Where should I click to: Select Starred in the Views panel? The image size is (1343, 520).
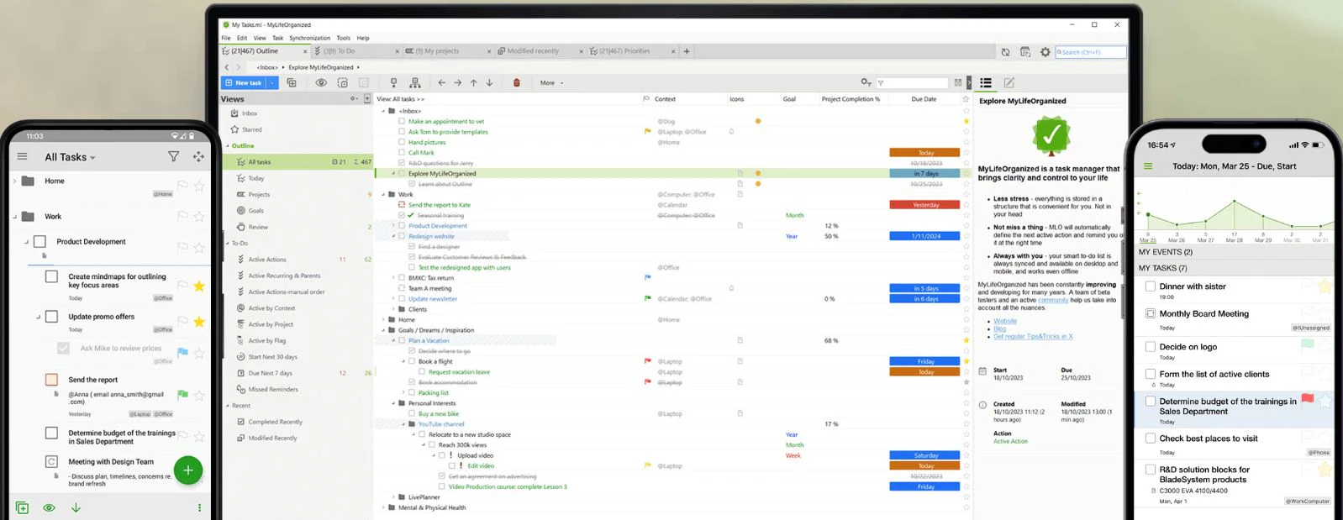pos(251,129)
